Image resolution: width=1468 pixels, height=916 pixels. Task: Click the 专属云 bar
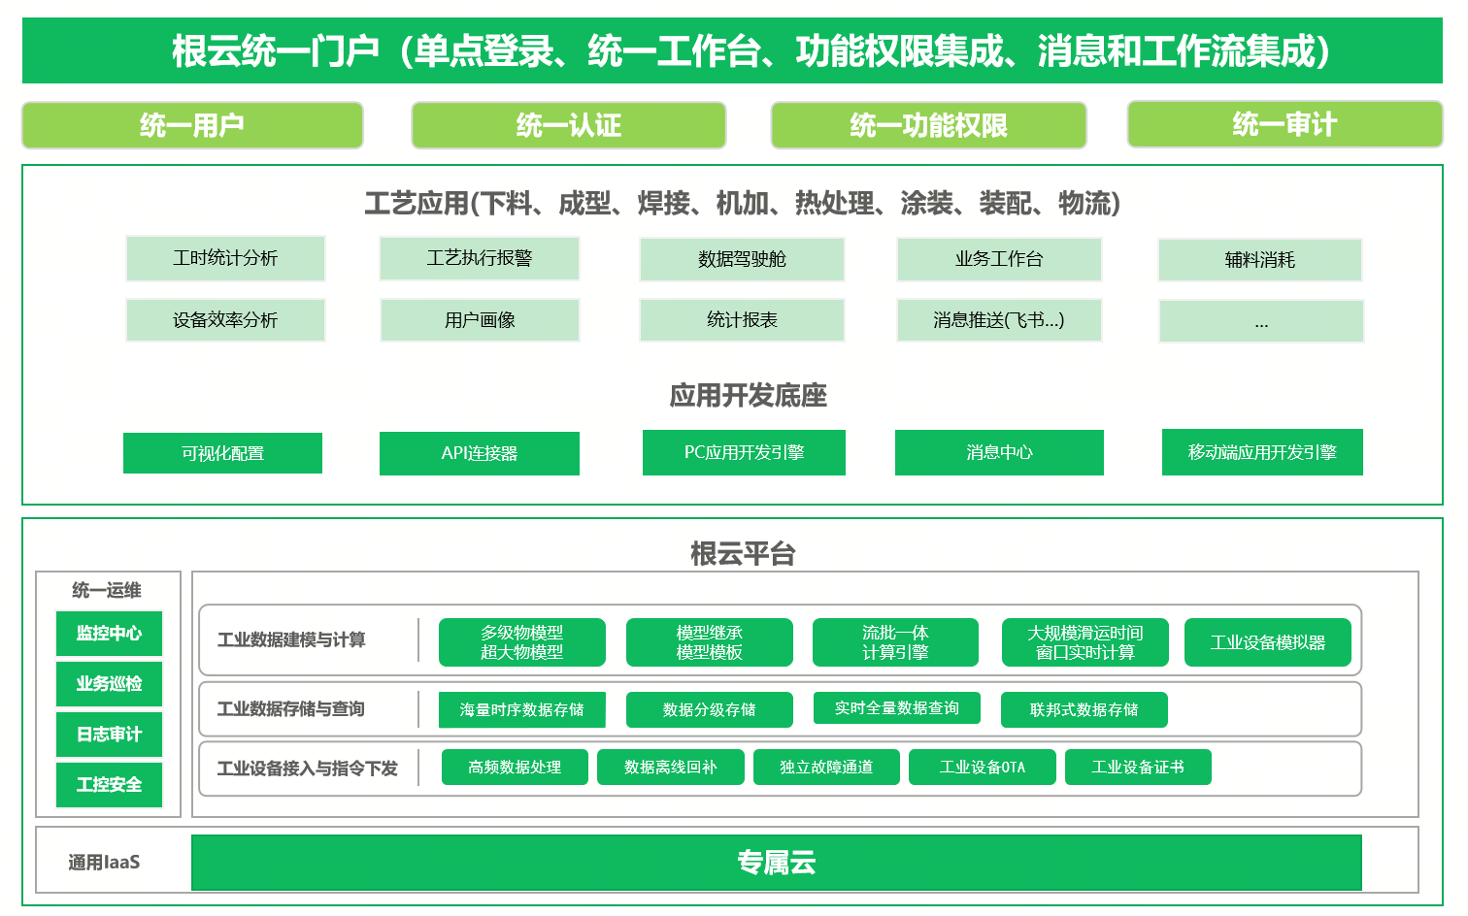click(x=777, y=863)
